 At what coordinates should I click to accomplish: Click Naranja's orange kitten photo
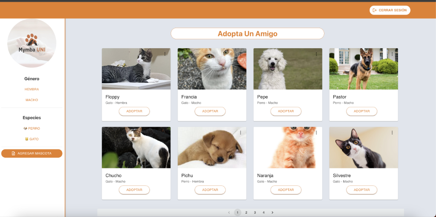(288, 148)
